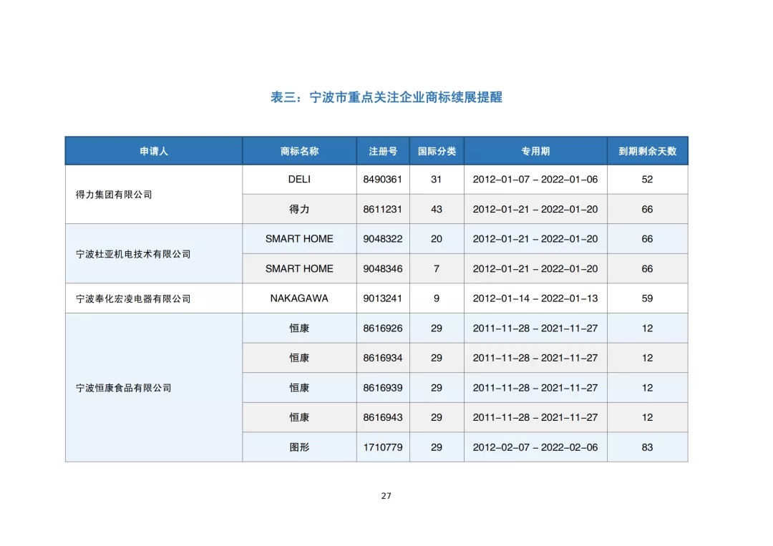The image size is (773, 546).
Task: Select the 专用期 column header
Action: click(x=535, y=151)
